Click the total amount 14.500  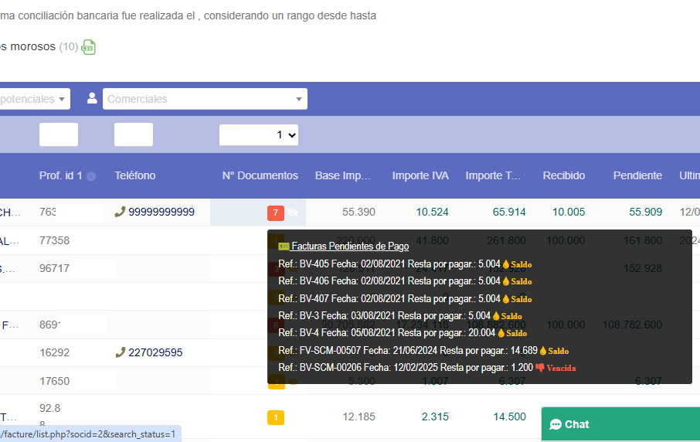509,417
